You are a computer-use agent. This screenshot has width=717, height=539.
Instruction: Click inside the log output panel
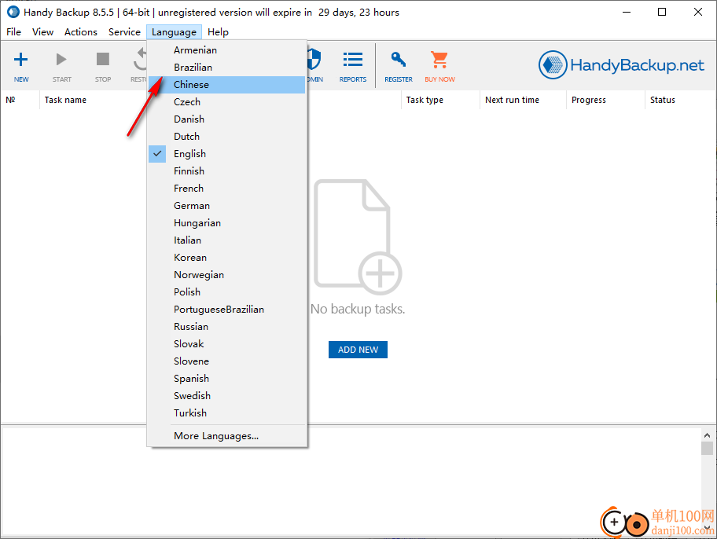(x=351, y=480)
